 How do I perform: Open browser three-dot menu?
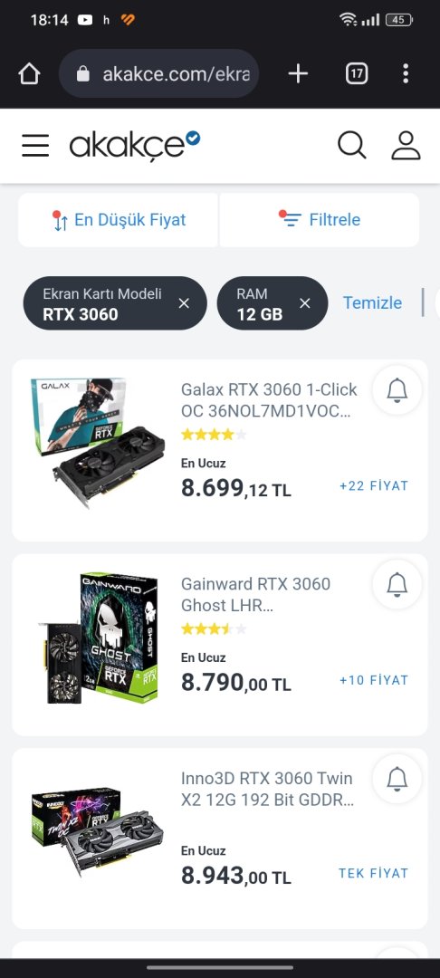pyautogui.click(x=405, y=73)
